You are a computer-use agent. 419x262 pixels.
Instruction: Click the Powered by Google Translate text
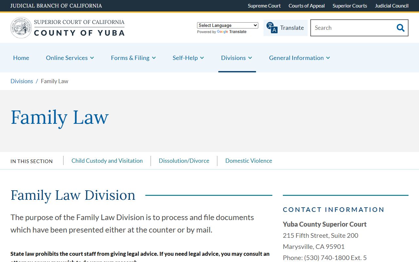(222, 32)
